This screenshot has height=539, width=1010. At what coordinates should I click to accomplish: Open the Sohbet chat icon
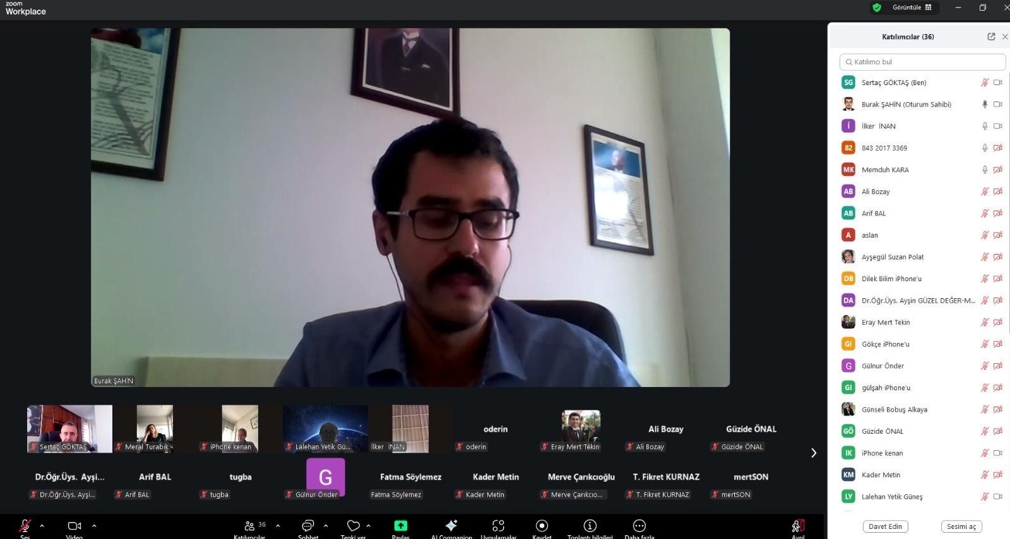click(307, 526)
